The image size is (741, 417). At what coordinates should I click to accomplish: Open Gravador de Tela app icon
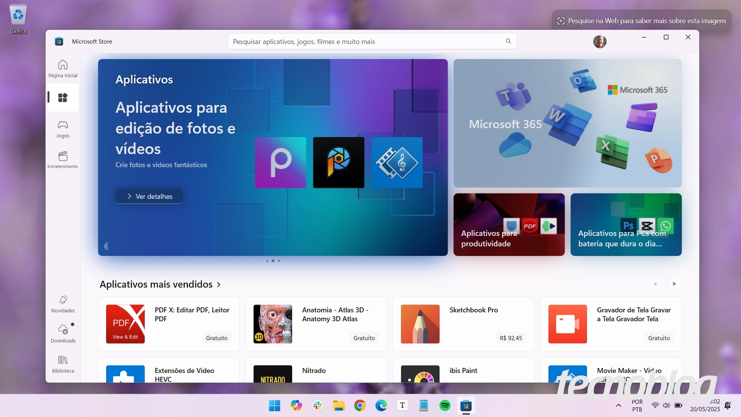pyautogui.click(x=568, y=324)
